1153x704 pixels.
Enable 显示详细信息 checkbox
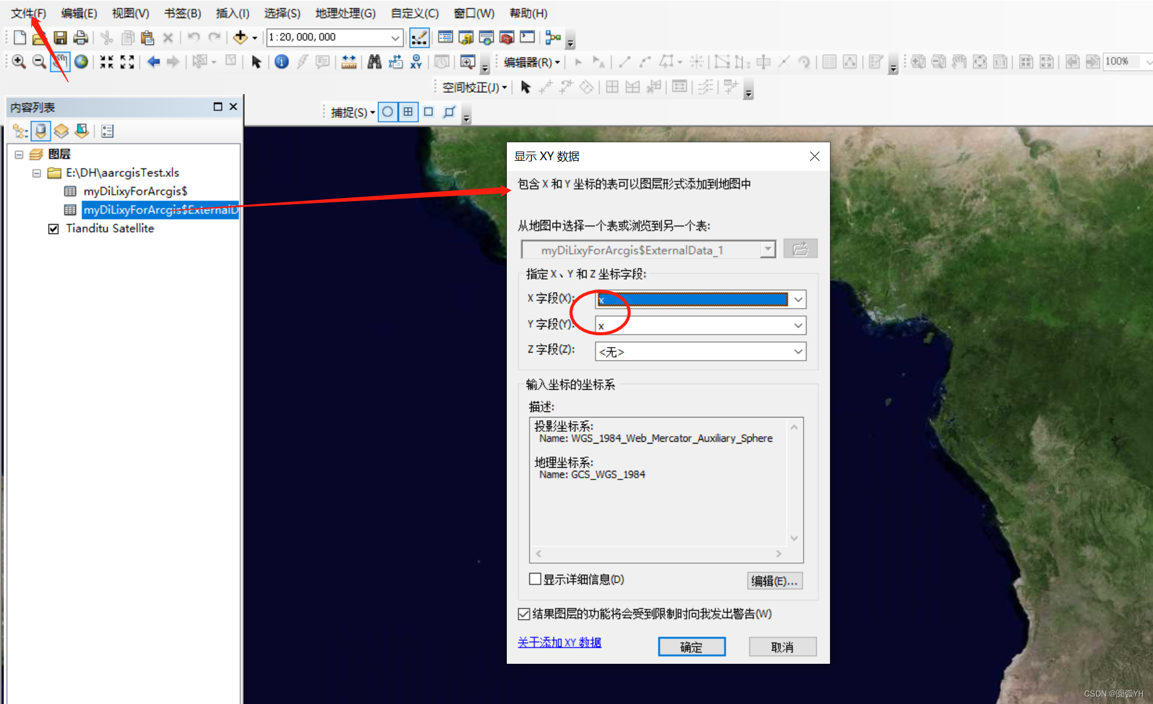coord(535,578)
